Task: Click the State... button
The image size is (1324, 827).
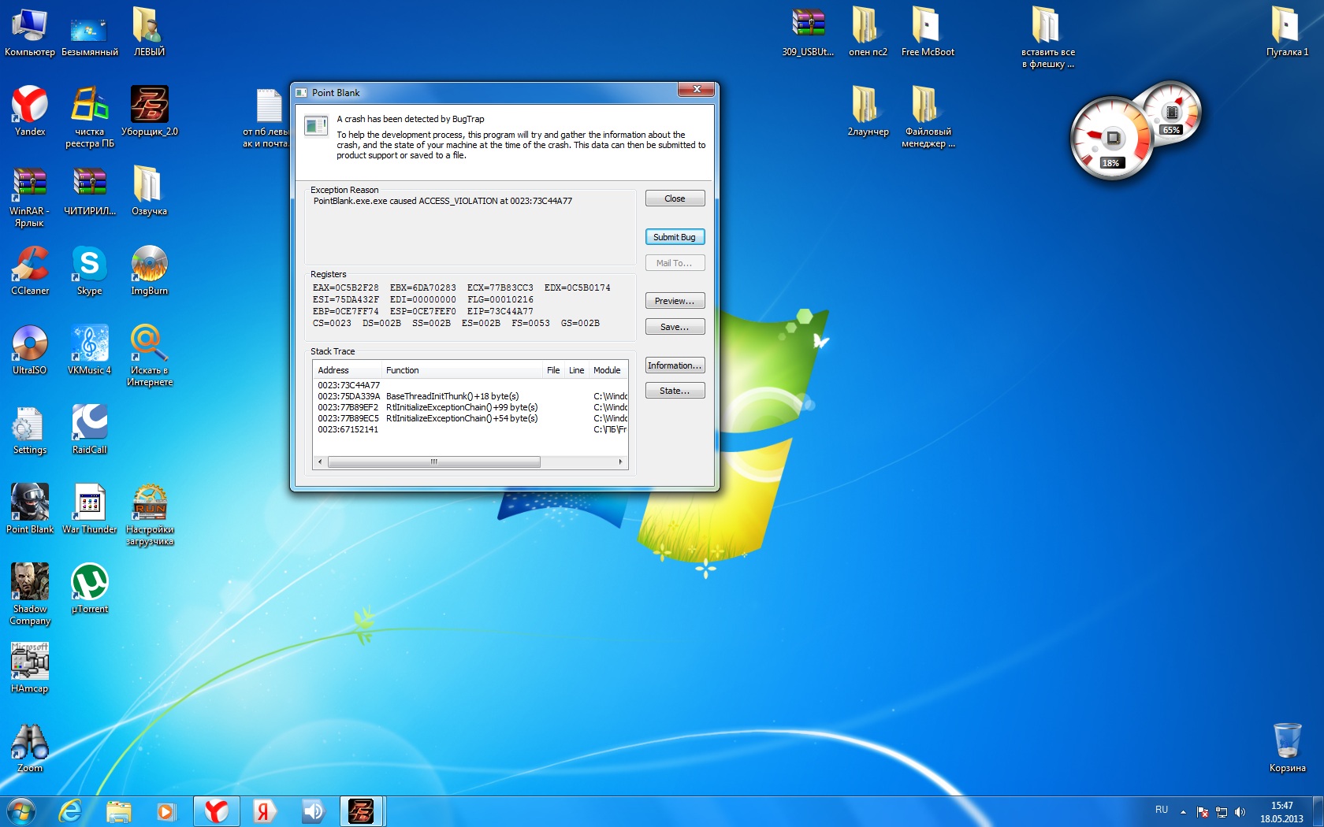Action: point(675,391)
